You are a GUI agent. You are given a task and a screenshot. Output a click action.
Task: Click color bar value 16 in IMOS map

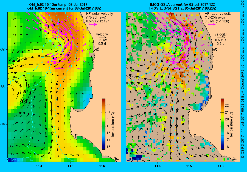coord(227,147)
